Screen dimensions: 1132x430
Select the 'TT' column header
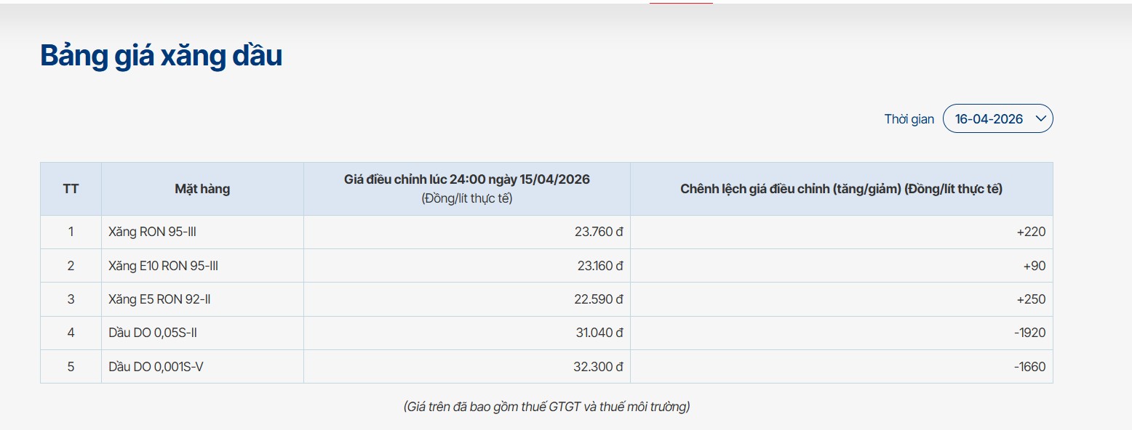click(71, 189)
